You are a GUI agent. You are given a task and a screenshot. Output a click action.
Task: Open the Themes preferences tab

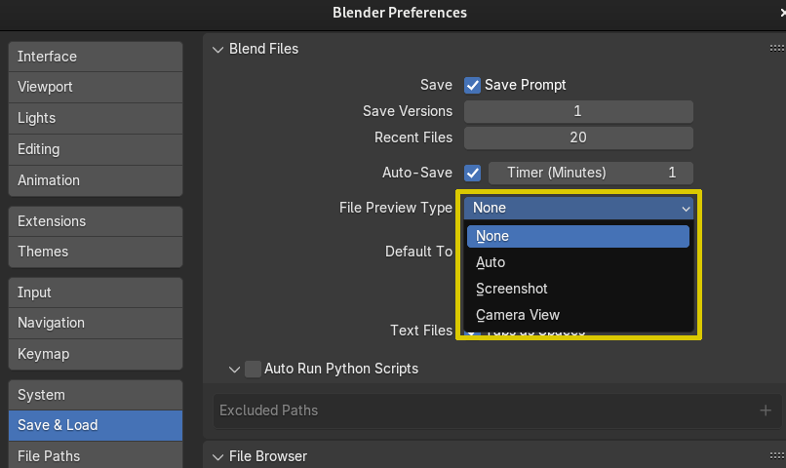pos(96,252)
